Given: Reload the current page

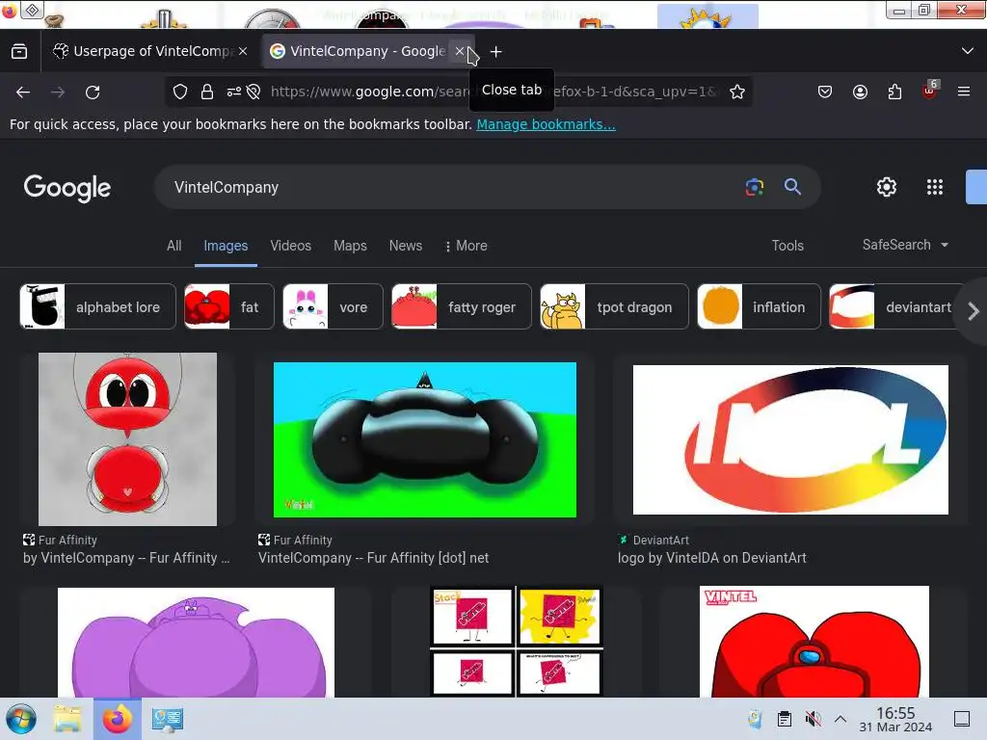Looking at the screenshot, I should click(93, 92).
